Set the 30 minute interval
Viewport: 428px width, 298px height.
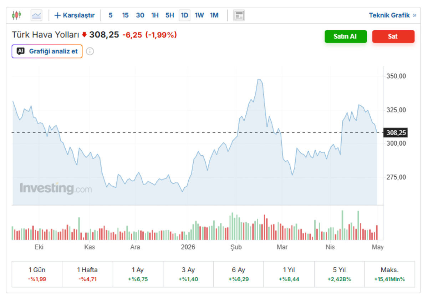coord(140,15)
